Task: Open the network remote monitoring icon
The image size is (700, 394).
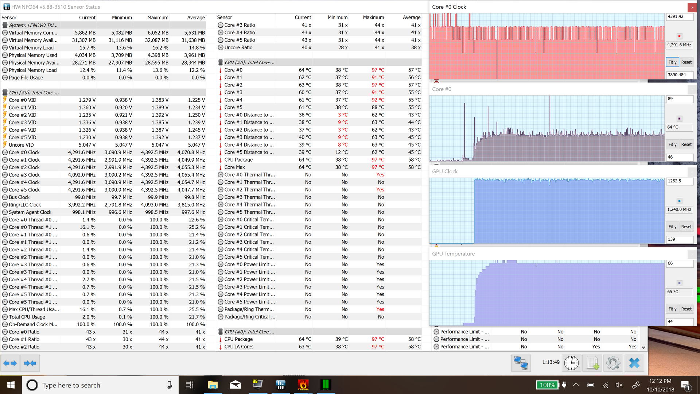Action: (x=521, y=363)
